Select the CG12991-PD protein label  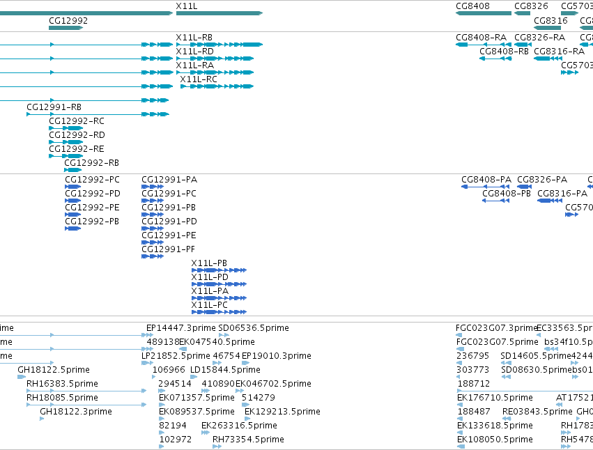tap(169, 222)
